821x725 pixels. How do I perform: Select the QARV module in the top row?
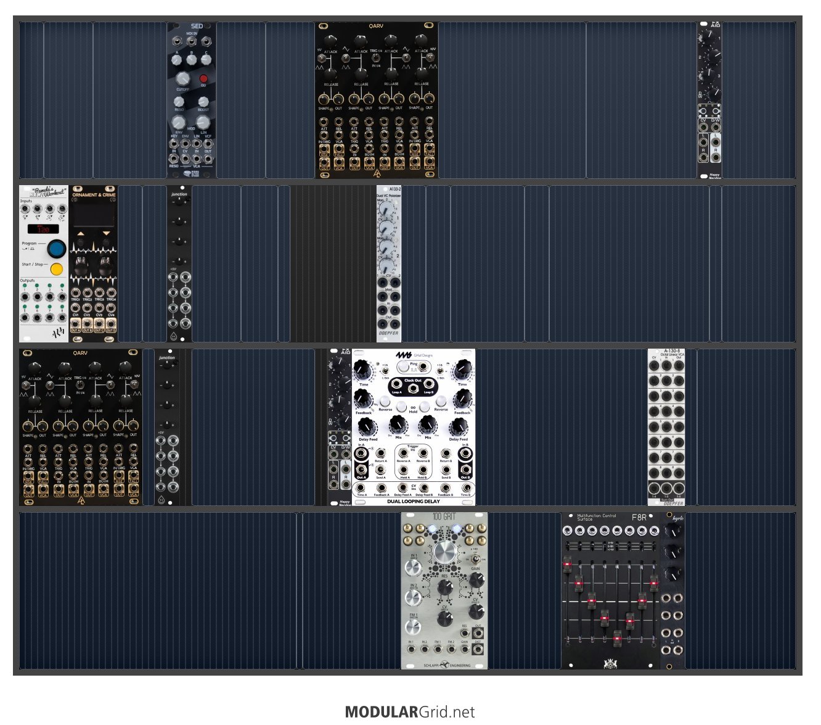pos(377,101)
